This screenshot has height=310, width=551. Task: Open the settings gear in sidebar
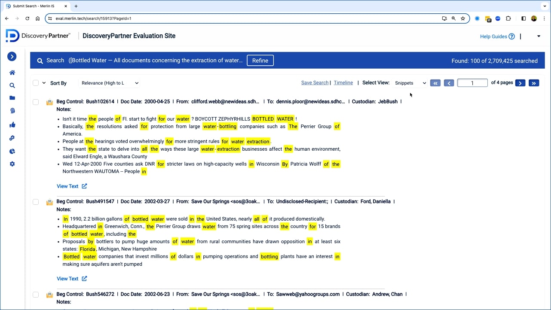point(12,164)
